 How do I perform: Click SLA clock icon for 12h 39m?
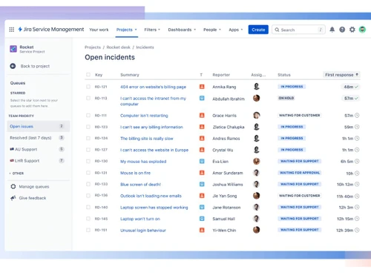pyautogui.click(x=357, y=230)
